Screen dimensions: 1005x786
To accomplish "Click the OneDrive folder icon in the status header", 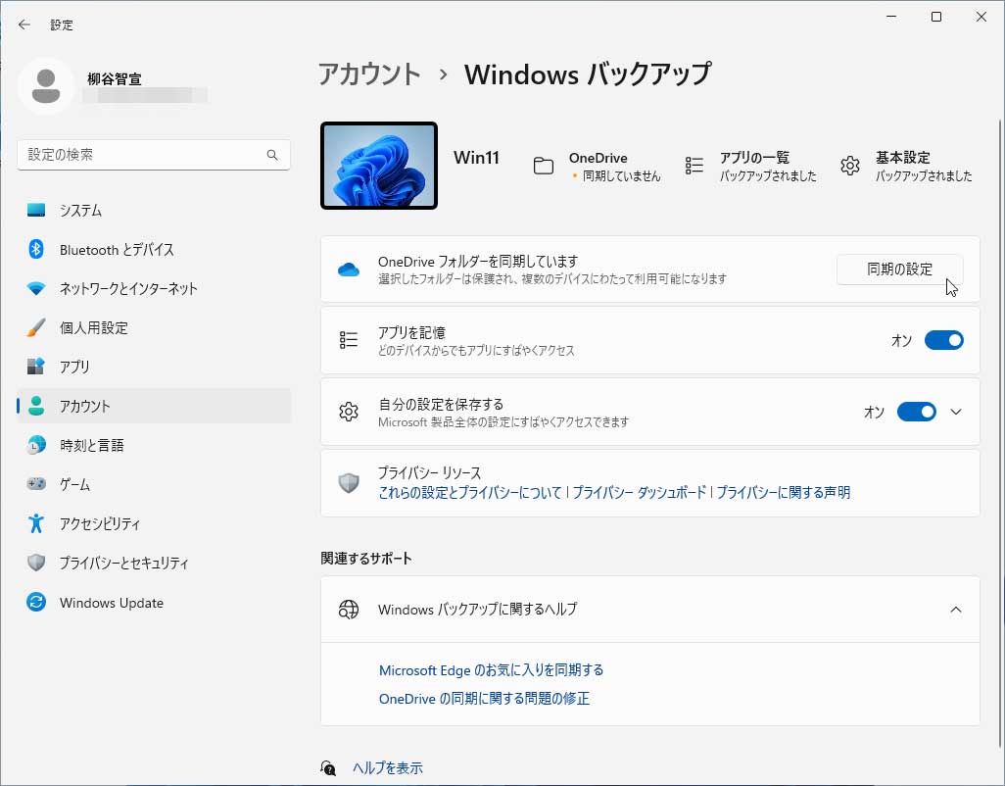I will (544, 166).
